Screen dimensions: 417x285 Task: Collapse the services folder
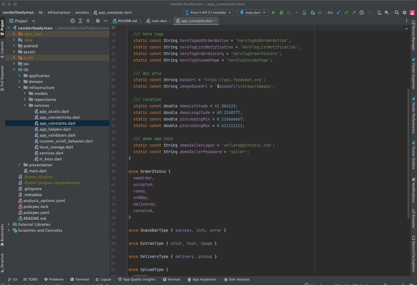click(x=25, y=105)
